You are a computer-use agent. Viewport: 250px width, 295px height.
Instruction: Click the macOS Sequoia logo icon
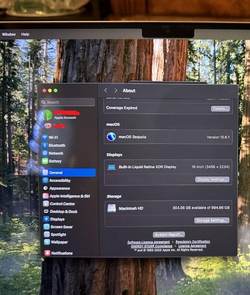tap(111, 137)
